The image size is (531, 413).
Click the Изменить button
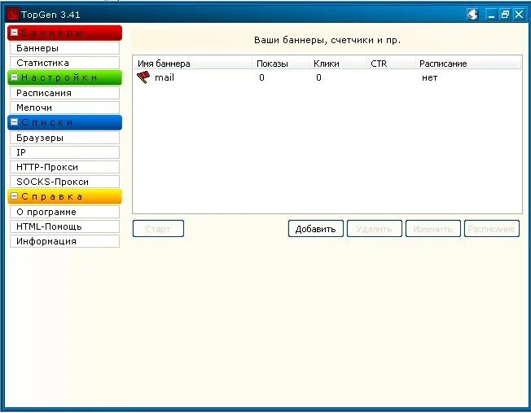432,229
